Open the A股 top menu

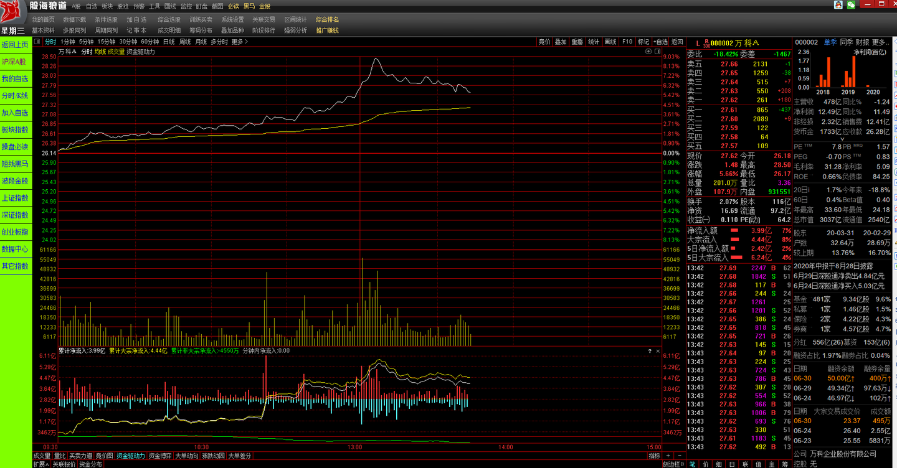tap(76, 6)
